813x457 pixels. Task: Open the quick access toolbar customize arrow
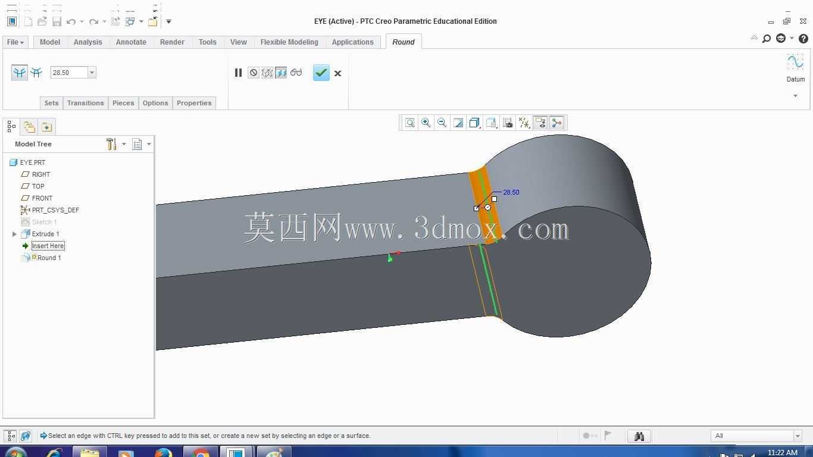tap(168, 21)
